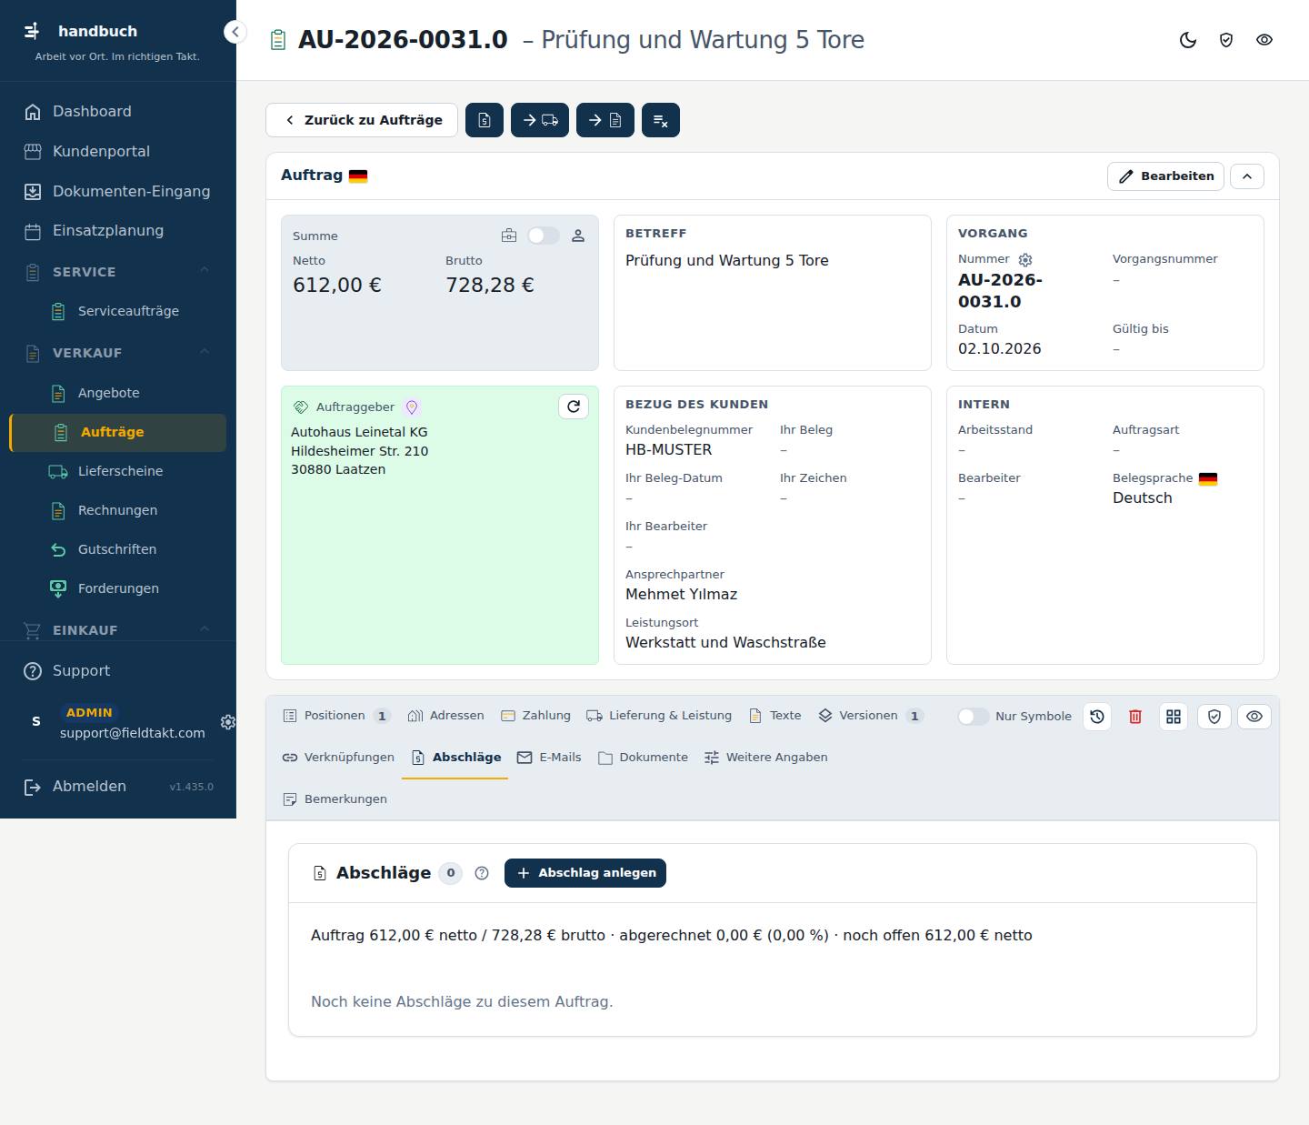Image resolution: width=1309 pixels, height=1125 pixels.
Task: Click the list-with-X icon button
Action: [x=661, y=120]
